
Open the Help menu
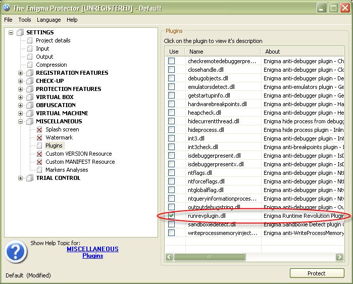tap(72, 20)
